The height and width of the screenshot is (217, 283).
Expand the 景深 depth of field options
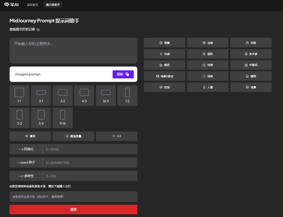tap(30, 136)
